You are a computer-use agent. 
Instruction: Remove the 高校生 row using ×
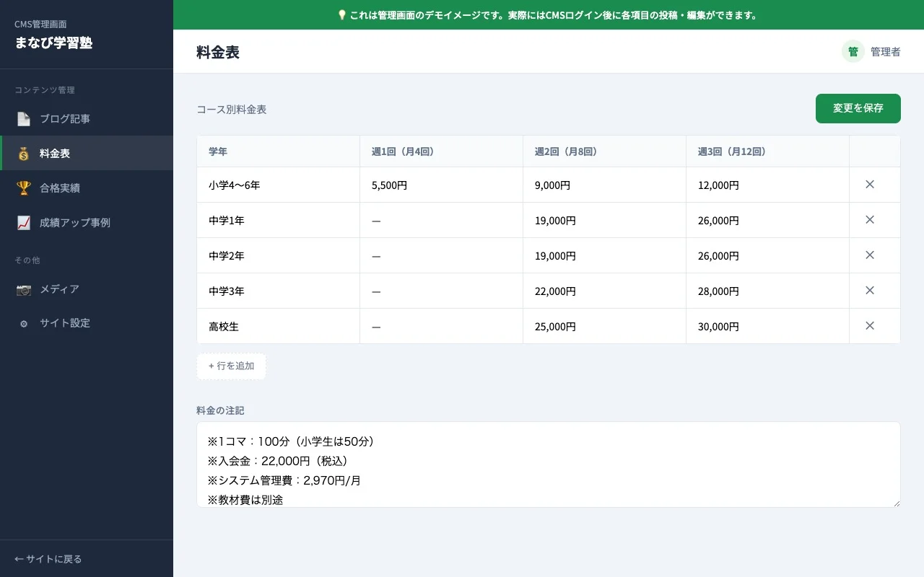871,326
